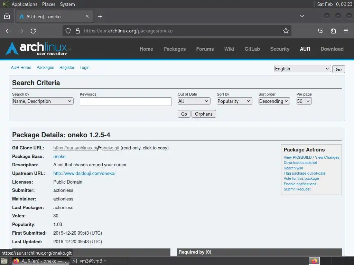Click Flag package out-of-date link

click(305, 173)
